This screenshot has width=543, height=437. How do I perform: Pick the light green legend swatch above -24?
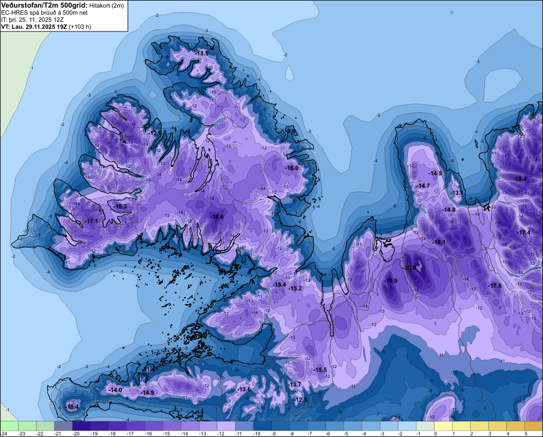point(9,426)
